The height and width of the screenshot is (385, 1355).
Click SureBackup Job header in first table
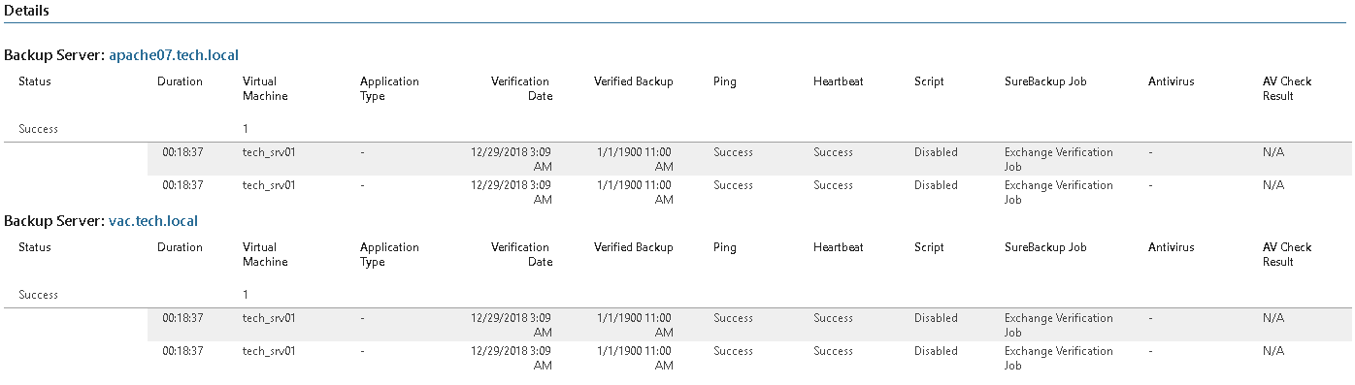pyautogui.click(x=1045, y=81)
